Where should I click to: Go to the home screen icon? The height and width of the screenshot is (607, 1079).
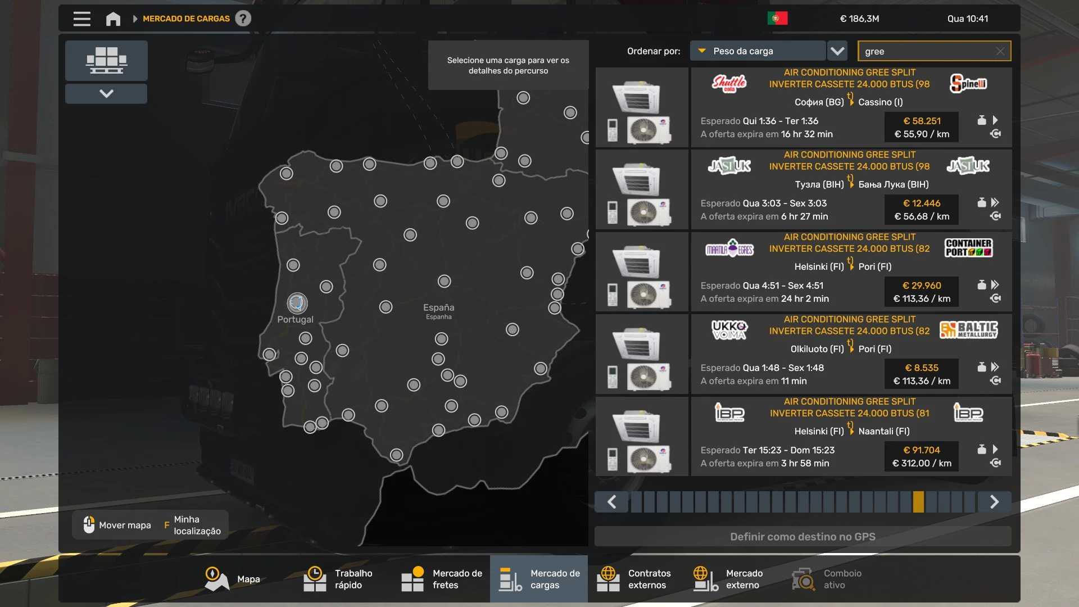tap(113, 19)
